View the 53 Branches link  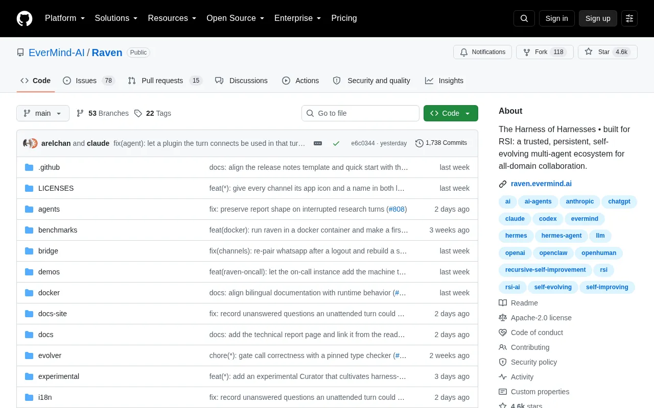[103, 113]
